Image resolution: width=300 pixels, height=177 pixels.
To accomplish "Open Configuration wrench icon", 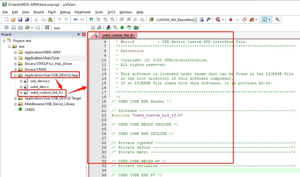I will click(x=277, y=20).
